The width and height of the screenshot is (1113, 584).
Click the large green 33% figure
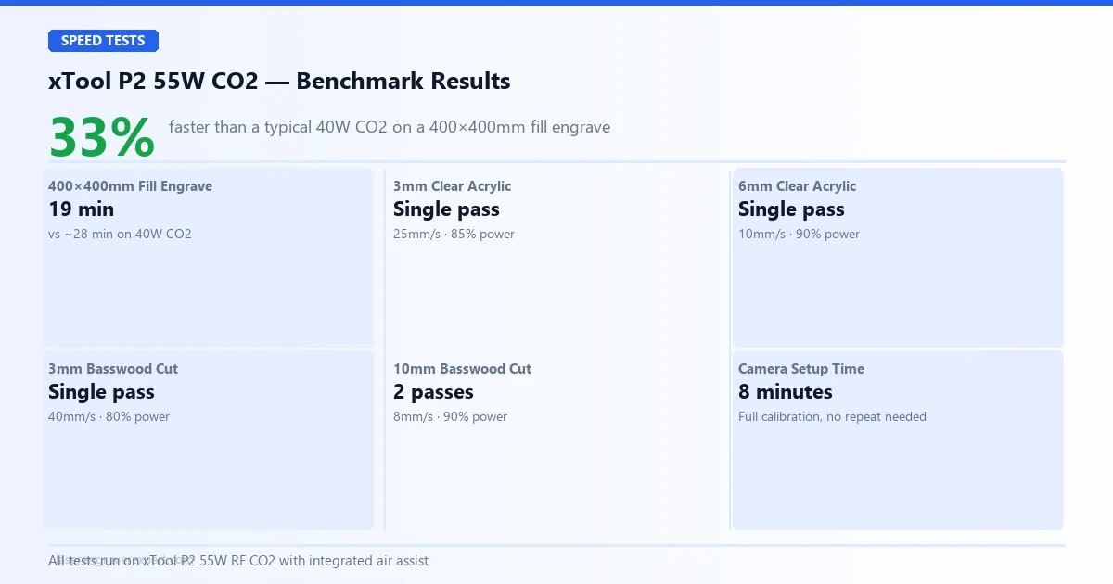(102, 137)
